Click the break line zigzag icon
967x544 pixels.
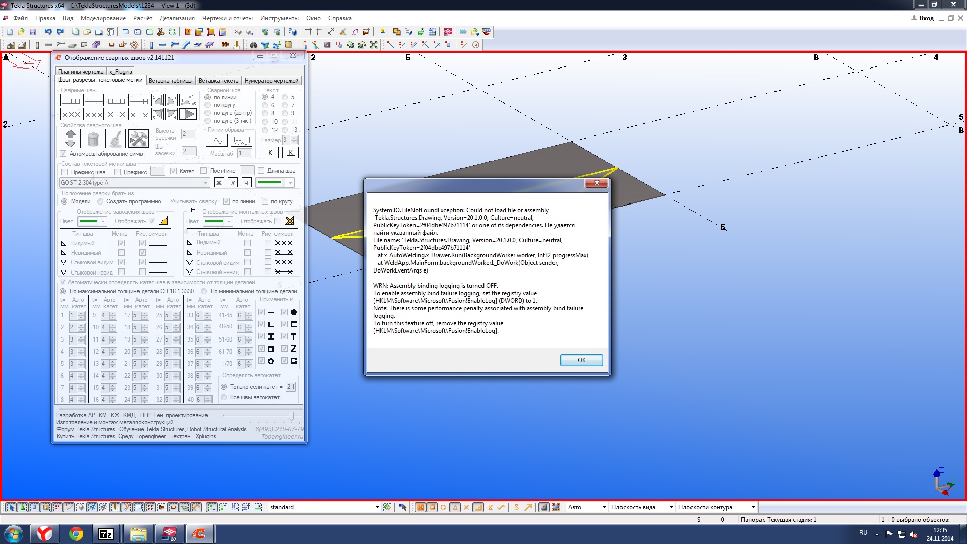[x=217, y=141]
